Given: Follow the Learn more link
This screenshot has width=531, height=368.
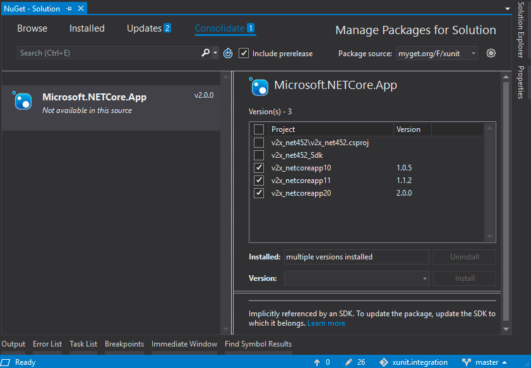Looking at the screenshot, I should [326, 323].
